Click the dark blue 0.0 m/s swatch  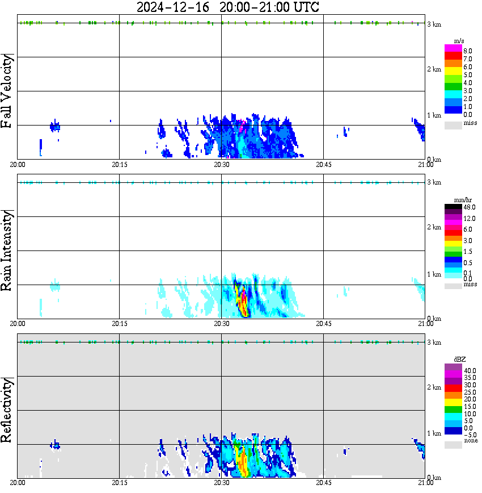pyautogui.click(x=453, y=110)
